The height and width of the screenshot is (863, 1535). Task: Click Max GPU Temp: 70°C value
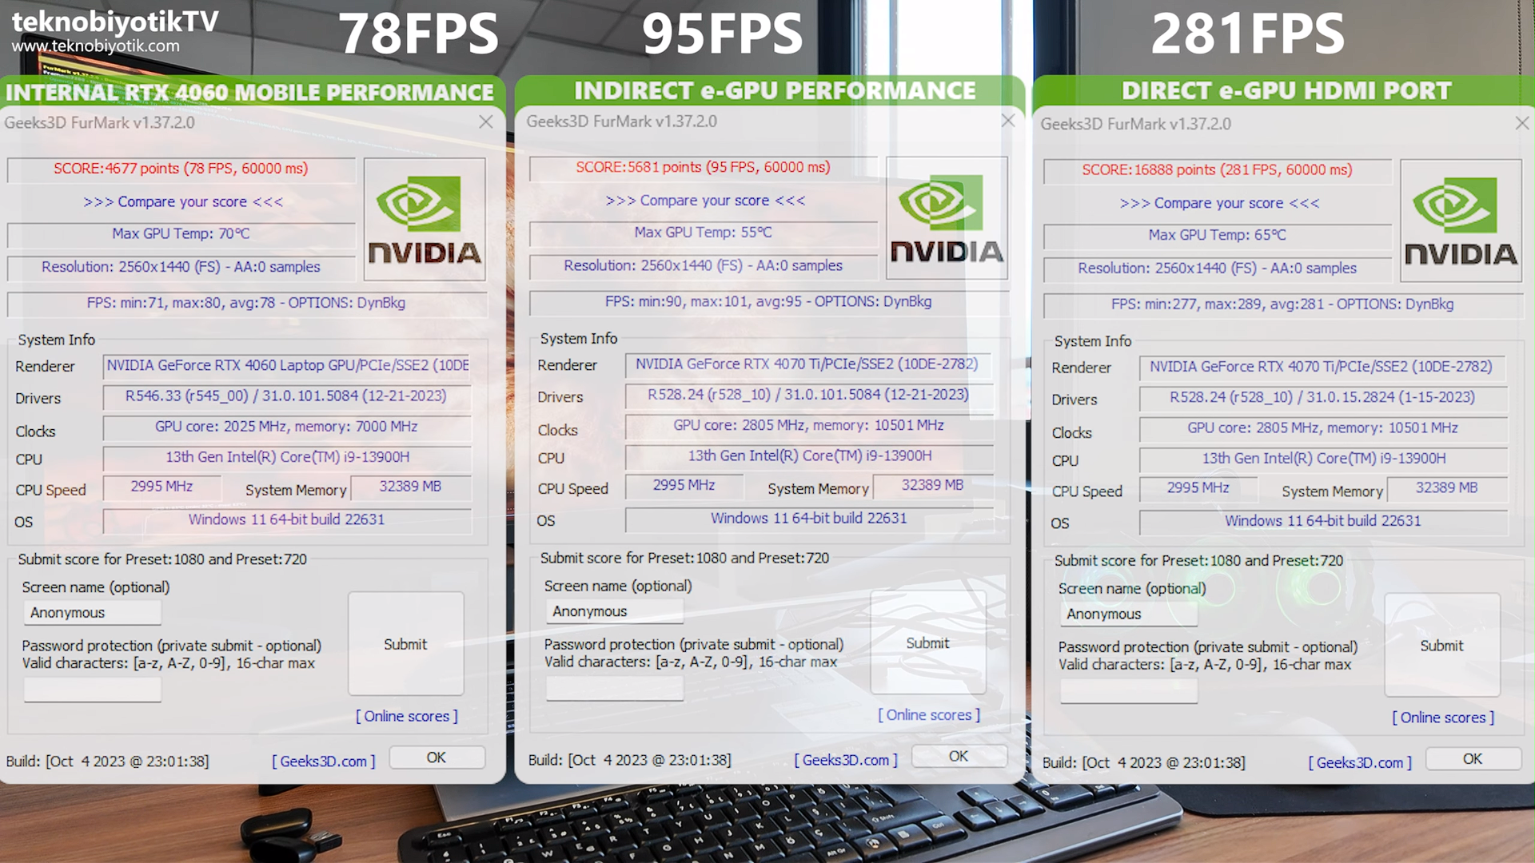point(181,233)
